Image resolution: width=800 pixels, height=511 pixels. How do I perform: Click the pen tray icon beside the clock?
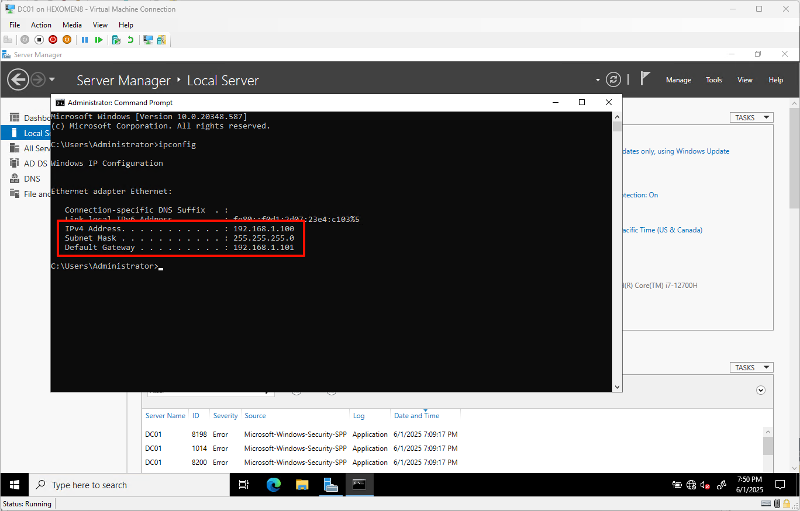point(722,485)
